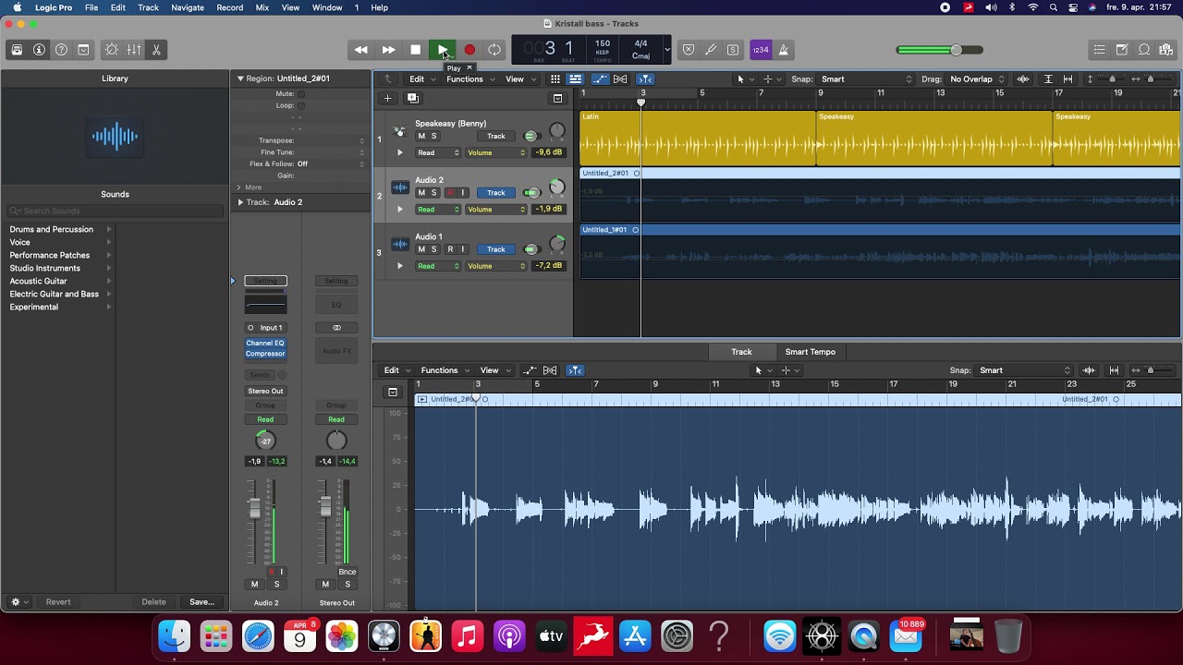The width and height of the screenshot is (1183, 665).
Task: Toggle the purple Count-in 1234 button
Action: pos(761,50)
